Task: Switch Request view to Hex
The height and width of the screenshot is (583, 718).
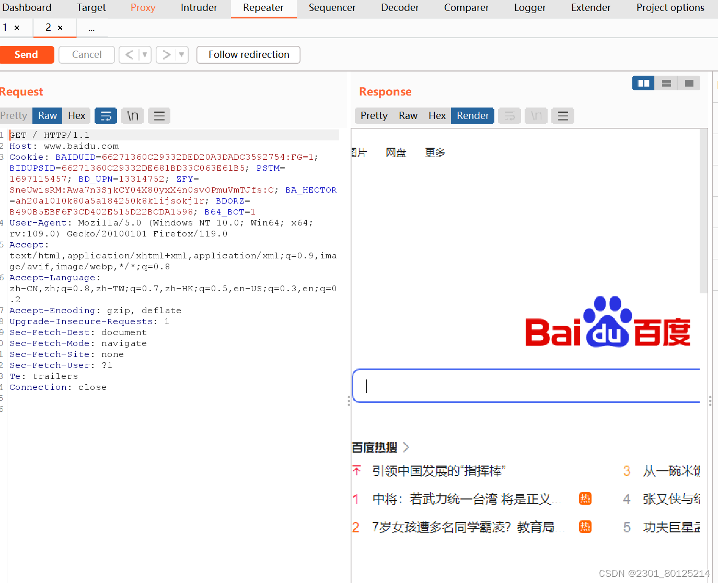Action: pos(77,115)
